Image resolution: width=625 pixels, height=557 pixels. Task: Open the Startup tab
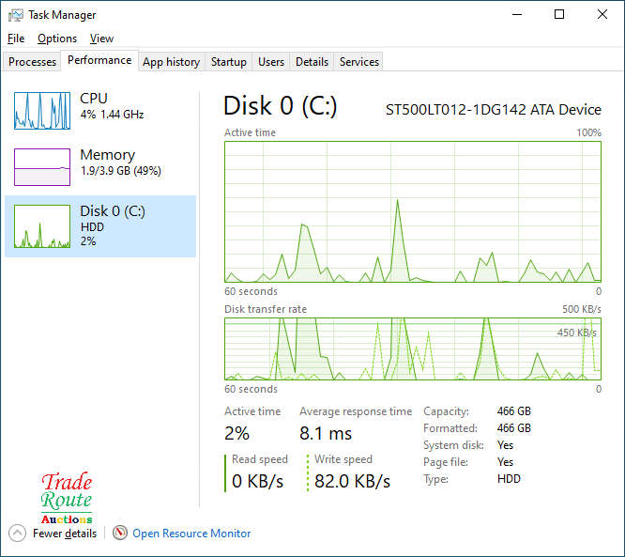tap(228, 62)
